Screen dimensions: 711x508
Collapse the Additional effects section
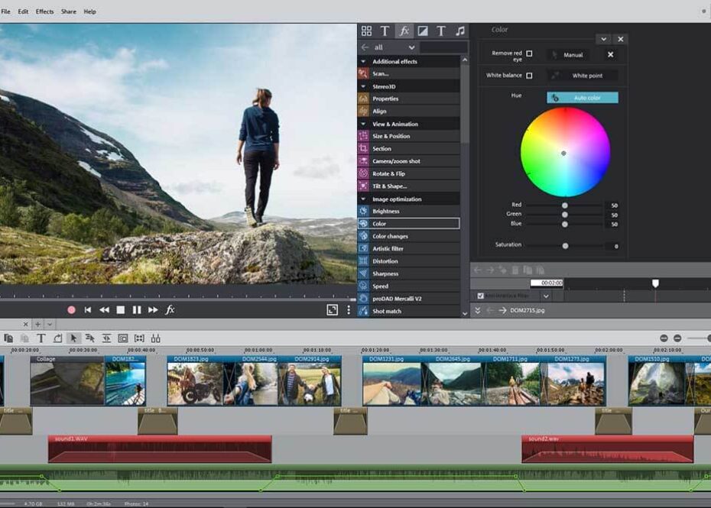(x=363, y=61)
